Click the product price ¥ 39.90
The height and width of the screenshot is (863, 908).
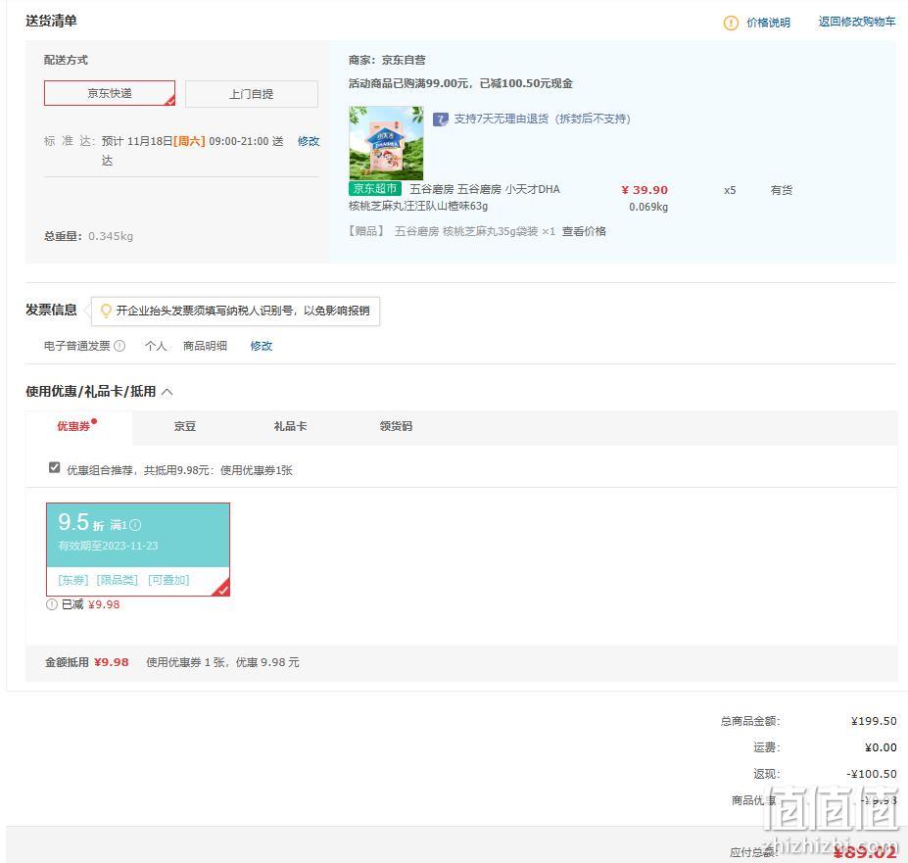tap(645, 190)
